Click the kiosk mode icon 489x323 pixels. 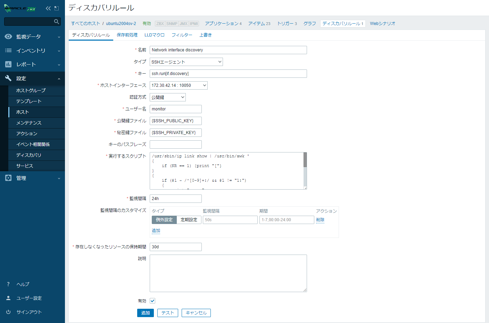(57, 8)
